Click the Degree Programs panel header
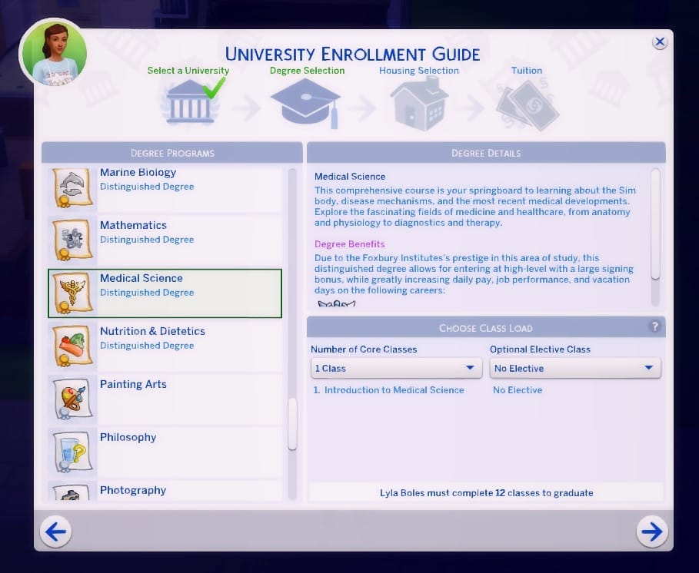Image resolution: width=699 pixels, height=573 pixels. 172,153
